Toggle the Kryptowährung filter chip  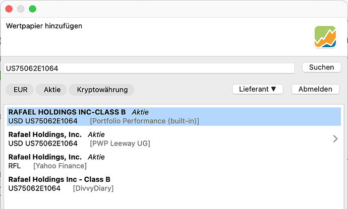[102, 90]
